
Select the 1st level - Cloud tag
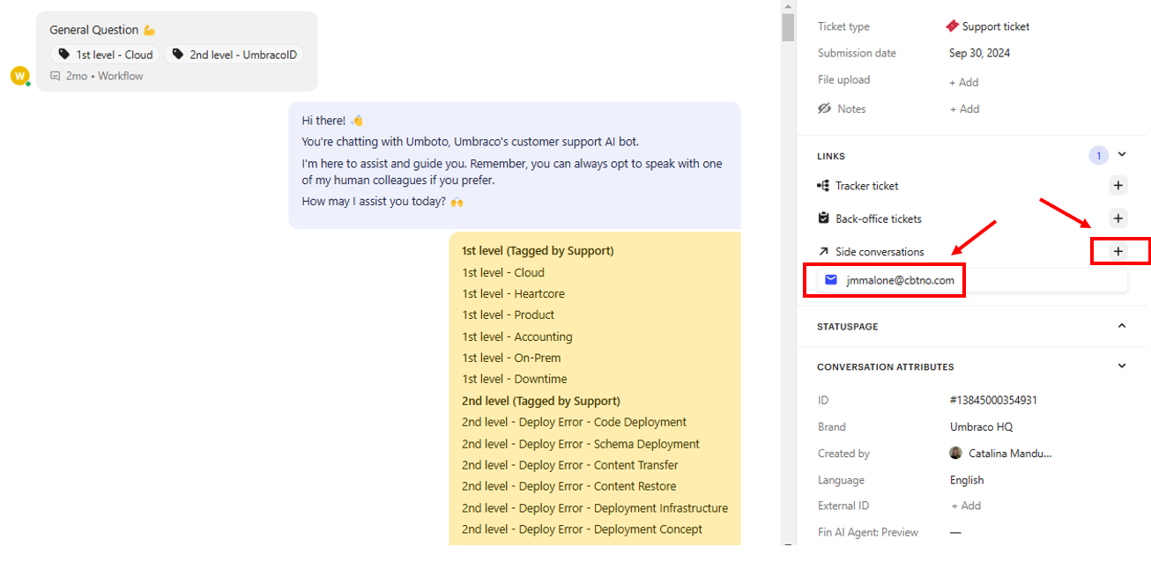point(105,55)
